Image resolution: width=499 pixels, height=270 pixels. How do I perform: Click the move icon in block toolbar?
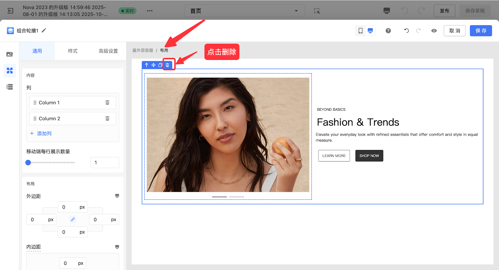tap(153, 65)
